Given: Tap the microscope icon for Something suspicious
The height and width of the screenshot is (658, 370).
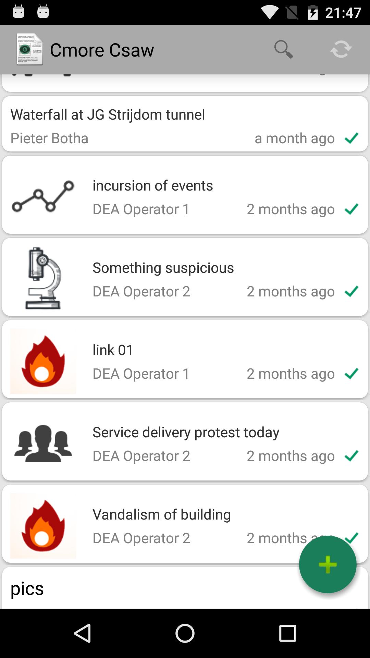Looking at the screenshot, I should 43,278.
